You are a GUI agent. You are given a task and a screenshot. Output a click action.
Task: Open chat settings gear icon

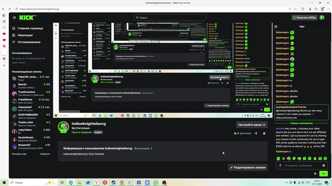(x=315, y=174)
